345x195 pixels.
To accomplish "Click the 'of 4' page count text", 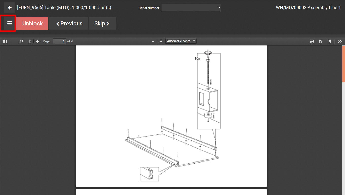I will pos(70,41).
